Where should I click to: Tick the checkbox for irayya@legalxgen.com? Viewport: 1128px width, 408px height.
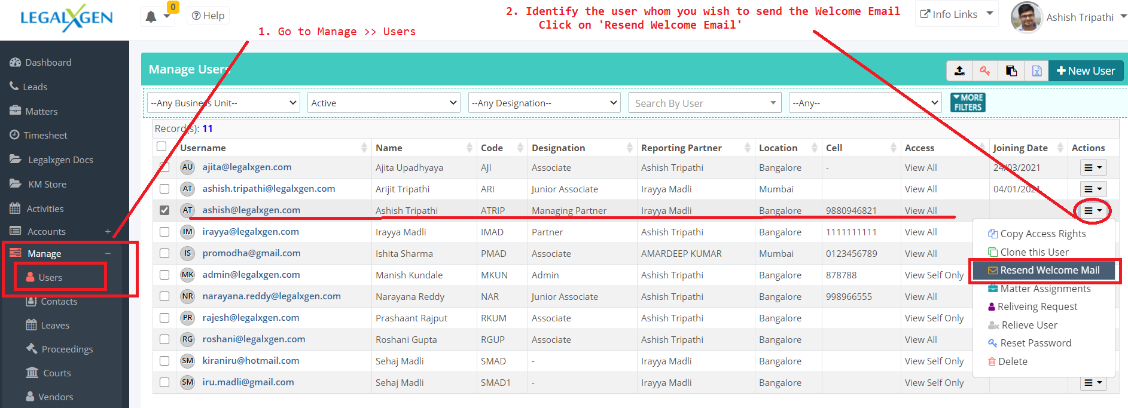[x=164, y=232]
